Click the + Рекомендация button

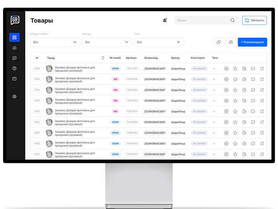click(x=252, y=42)
